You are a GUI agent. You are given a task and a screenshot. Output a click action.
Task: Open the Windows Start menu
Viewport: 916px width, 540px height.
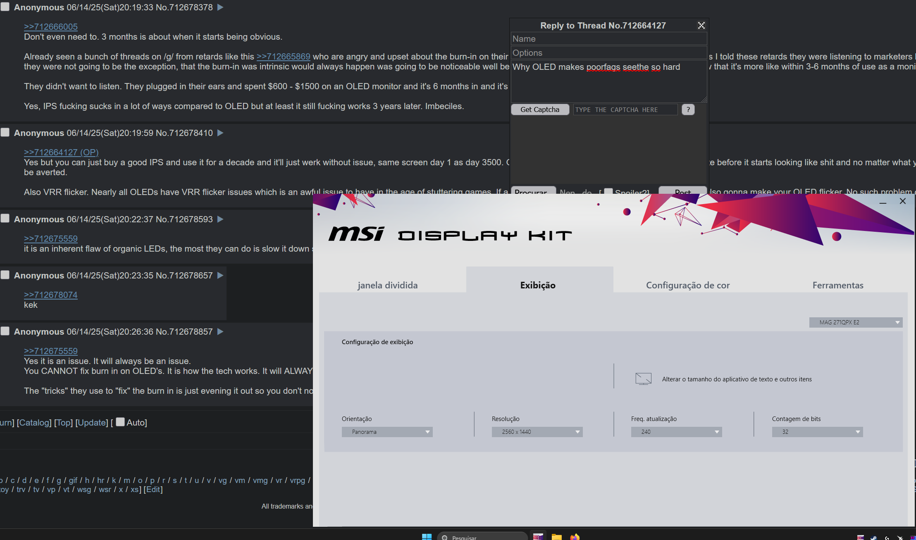(x=427, y=536)
